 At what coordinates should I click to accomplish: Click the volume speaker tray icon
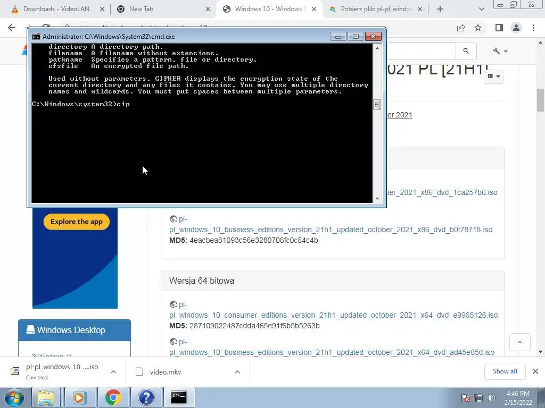491,398
